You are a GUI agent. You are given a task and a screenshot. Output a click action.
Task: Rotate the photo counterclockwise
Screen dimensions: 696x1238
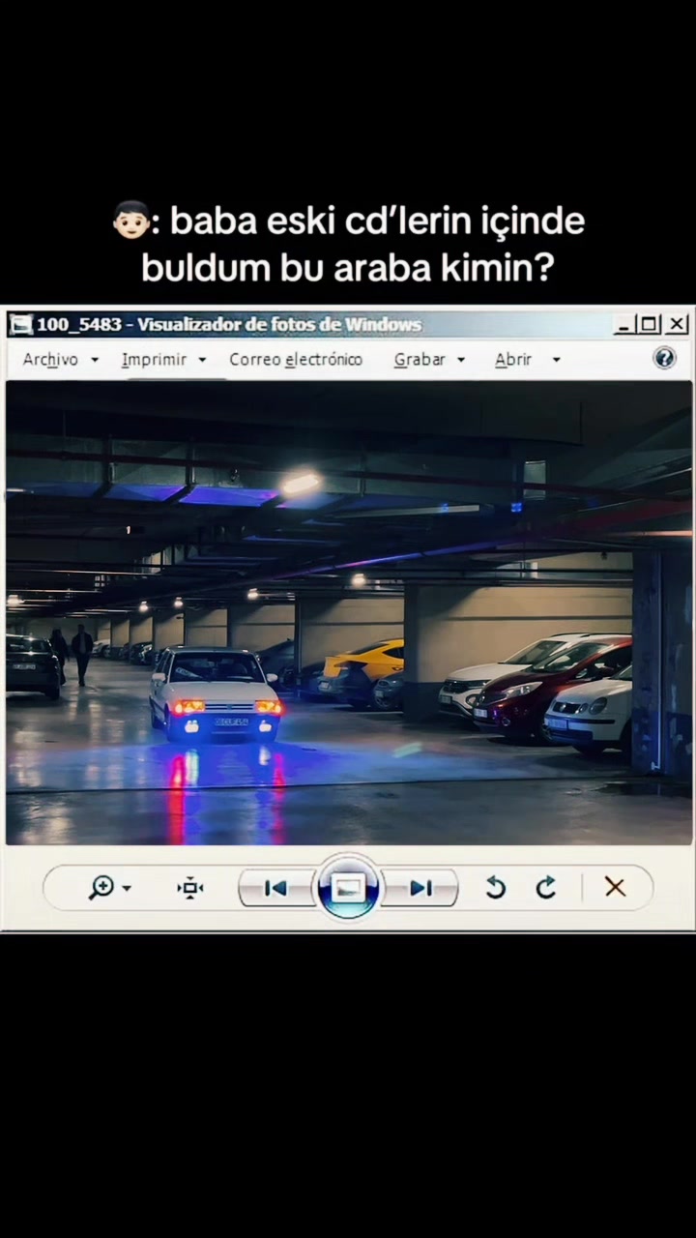click(x=495, y=887)
